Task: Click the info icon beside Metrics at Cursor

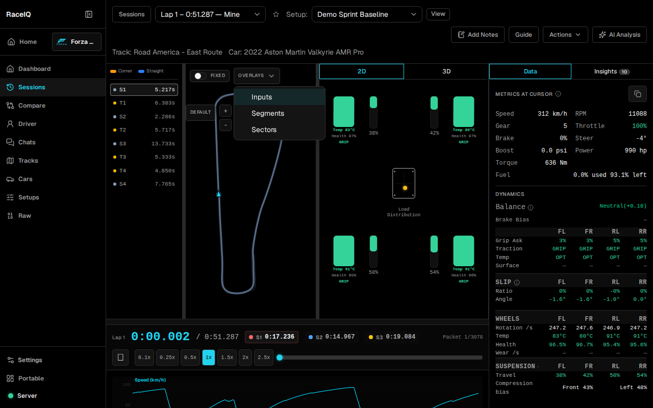Action: [558, 94]
